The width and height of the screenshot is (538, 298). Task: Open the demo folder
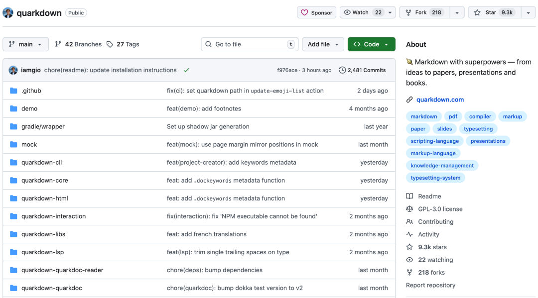29,108
